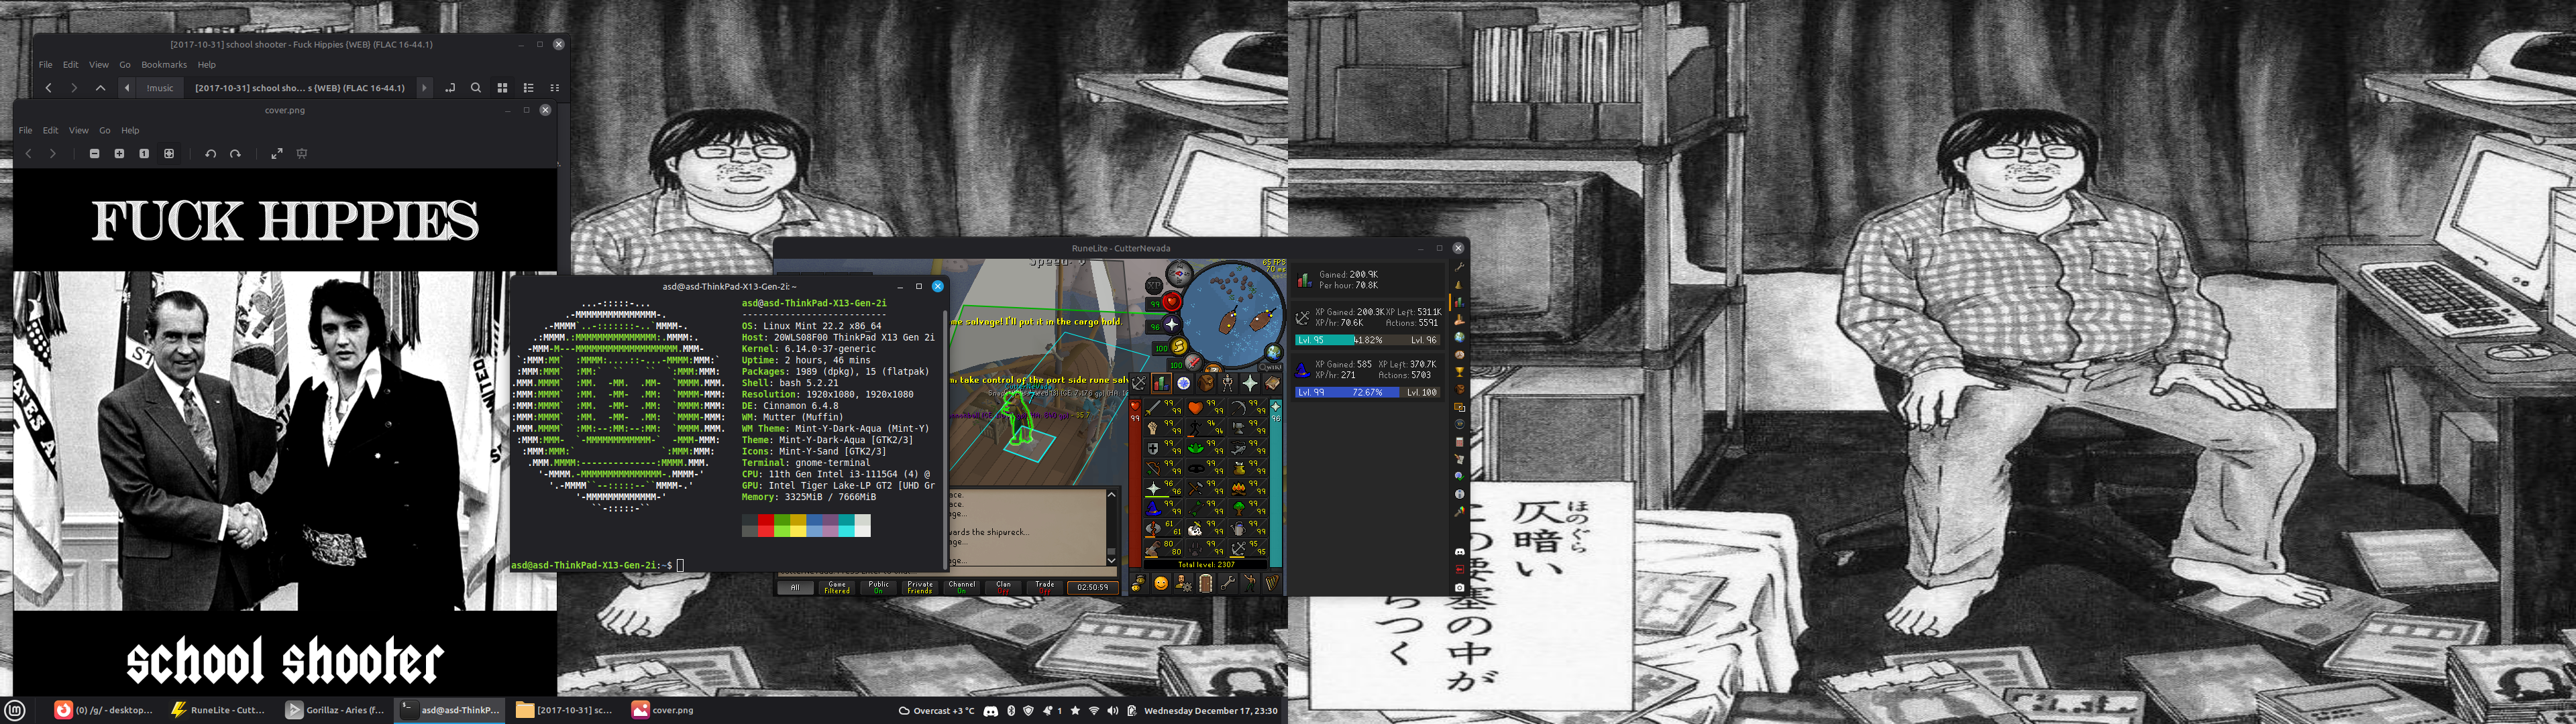Toggle the Public chat filter
Image resolution: width=2576 pixels, height=724 pixels.
coord(878,587)
